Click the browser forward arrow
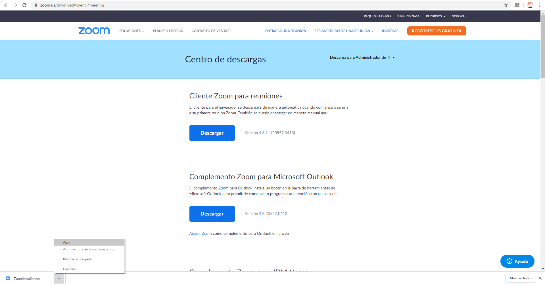Image resolution: width=545 pixels, height=285 pixels. click(x=15, y=5)
